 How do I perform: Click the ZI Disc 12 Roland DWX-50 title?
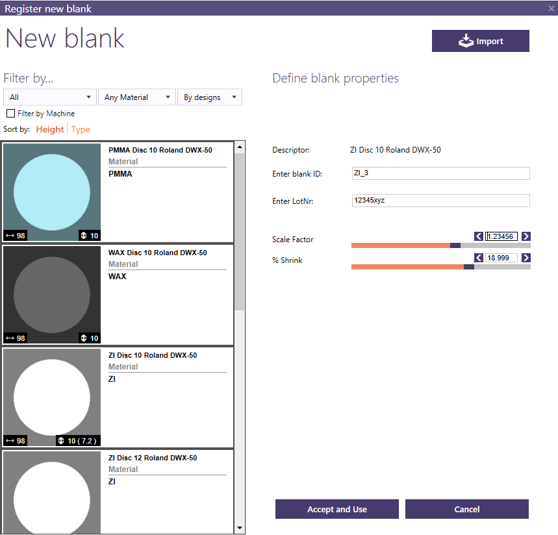point(153,458)
